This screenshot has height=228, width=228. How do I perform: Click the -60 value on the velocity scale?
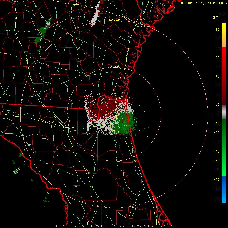[217, 170]
